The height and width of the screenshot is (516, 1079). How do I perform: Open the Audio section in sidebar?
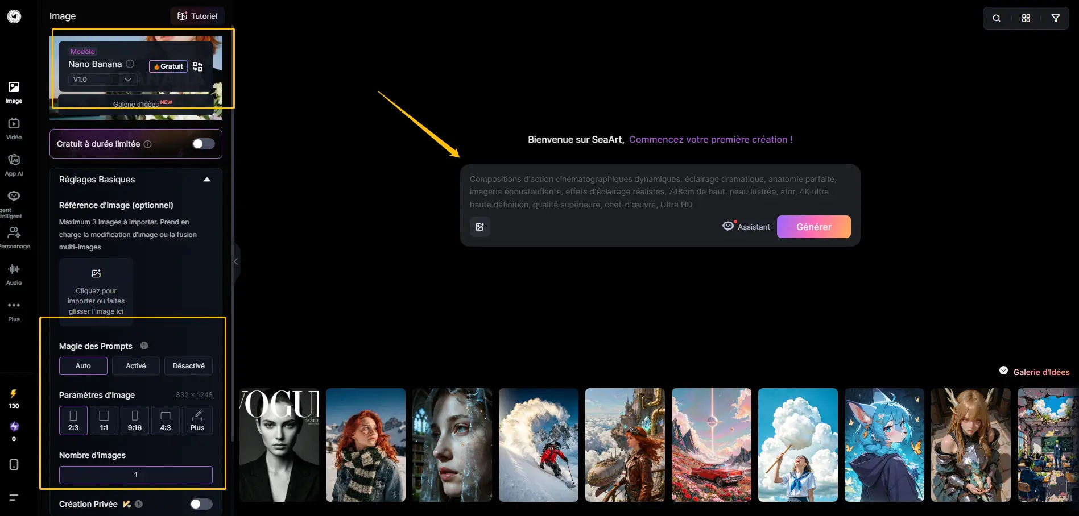(x=14, y=274)
